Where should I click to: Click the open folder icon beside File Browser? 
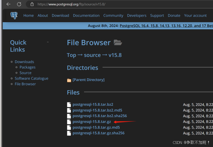tap(118, 43)
